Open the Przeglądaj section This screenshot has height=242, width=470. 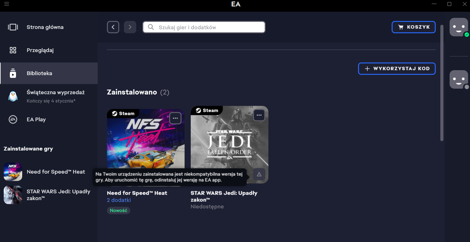click(x=40, y=50)
